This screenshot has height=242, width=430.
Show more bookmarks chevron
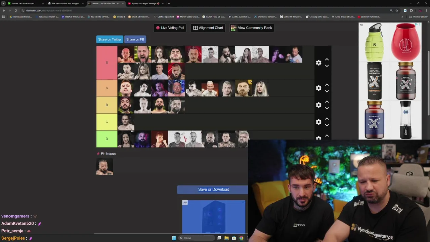tap(402, 16)
